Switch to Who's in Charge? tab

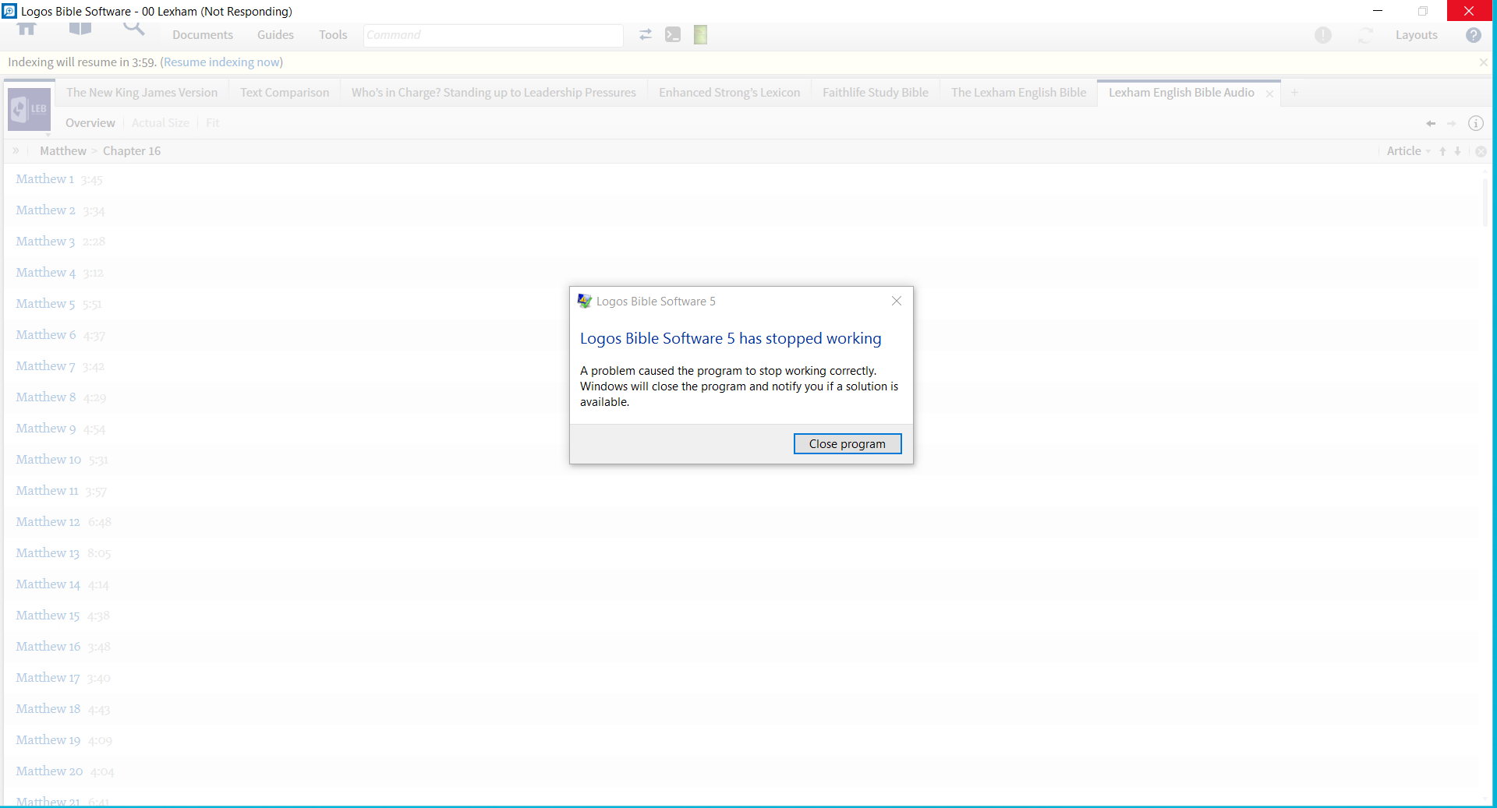coord(494,93)
